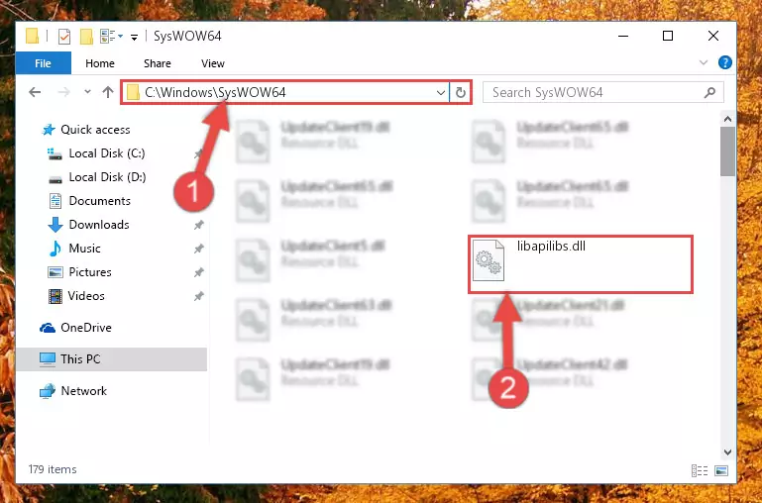Close the SysWOW64 window
Viewport: 762px width, 503px height.
(712, 36)
